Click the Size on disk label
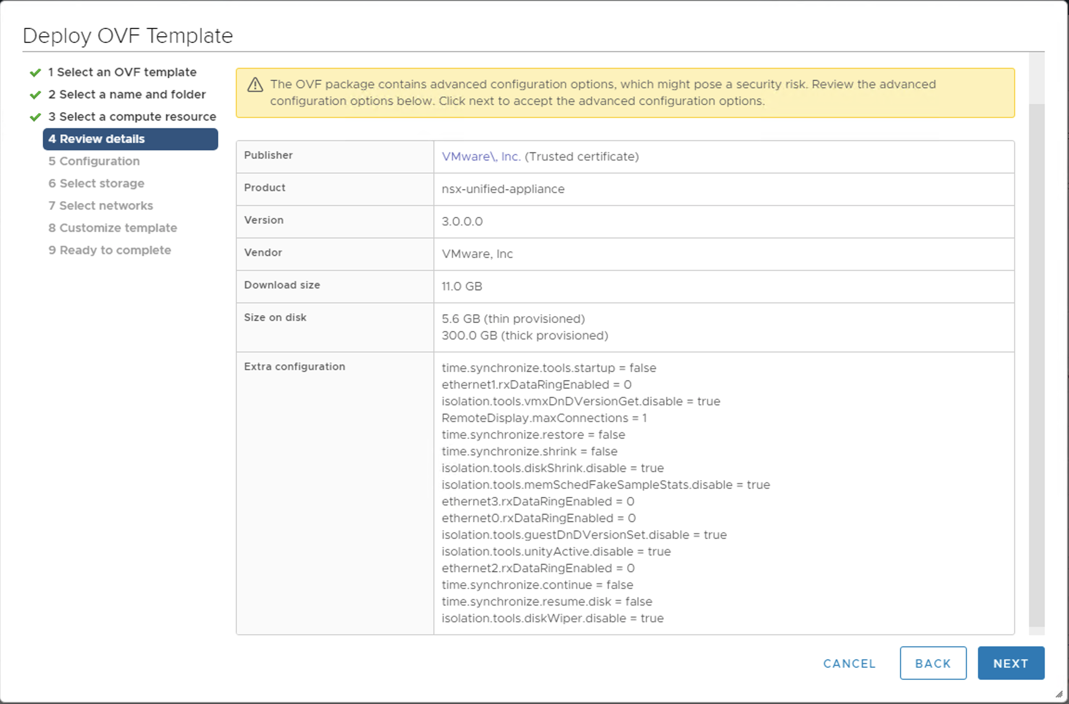The height and width of the screenshot is (704, 1069). click(x=275, y=318)
